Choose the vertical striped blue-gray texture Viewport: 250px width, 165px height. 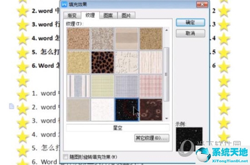(78, 86)
